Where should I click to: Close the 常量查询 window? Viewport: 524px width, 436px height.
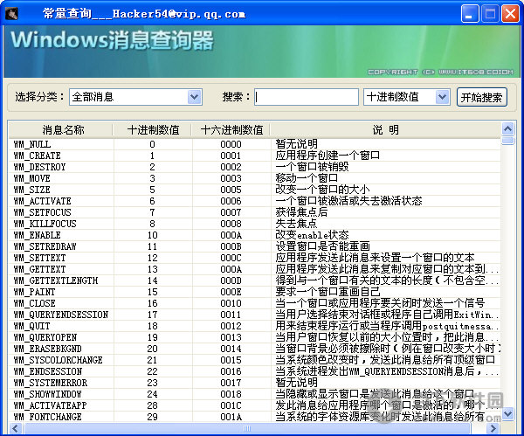pos(510,14)
